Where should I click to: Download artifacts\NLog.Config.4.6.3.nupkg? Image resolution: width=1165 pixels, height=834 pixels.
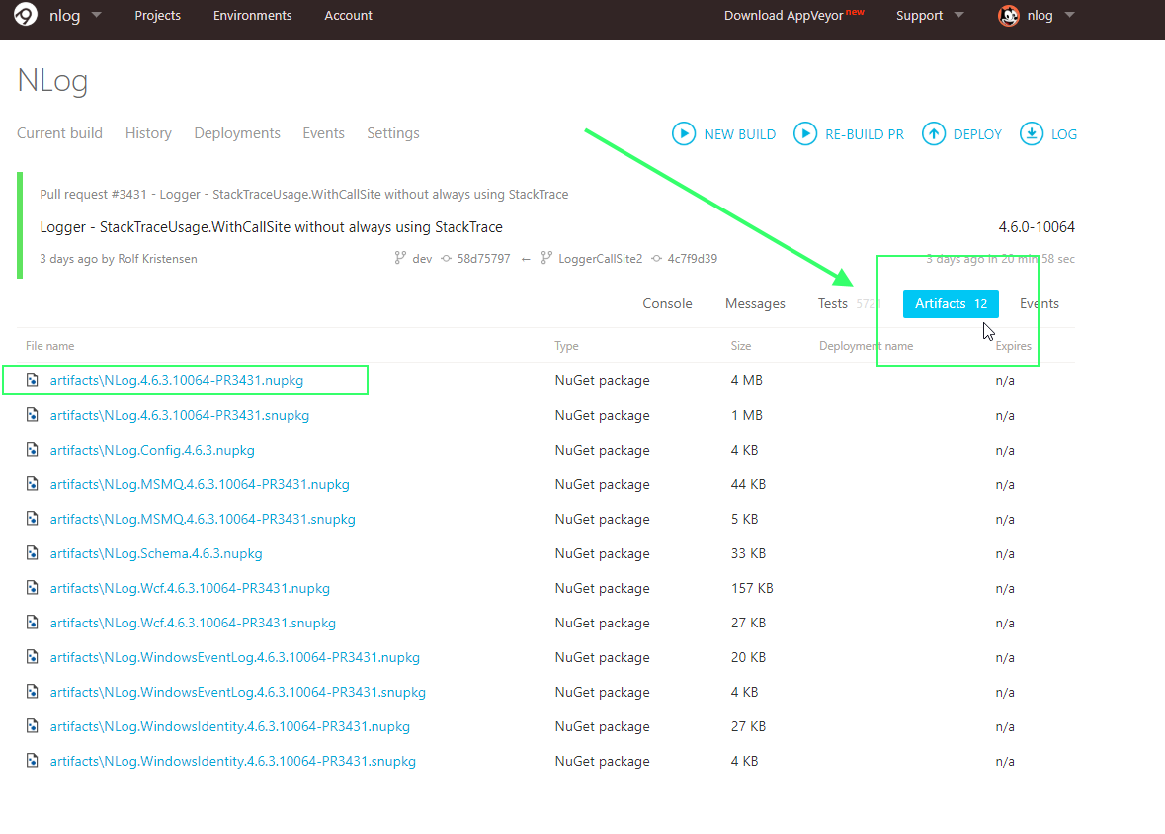click(x=152, y=449)
